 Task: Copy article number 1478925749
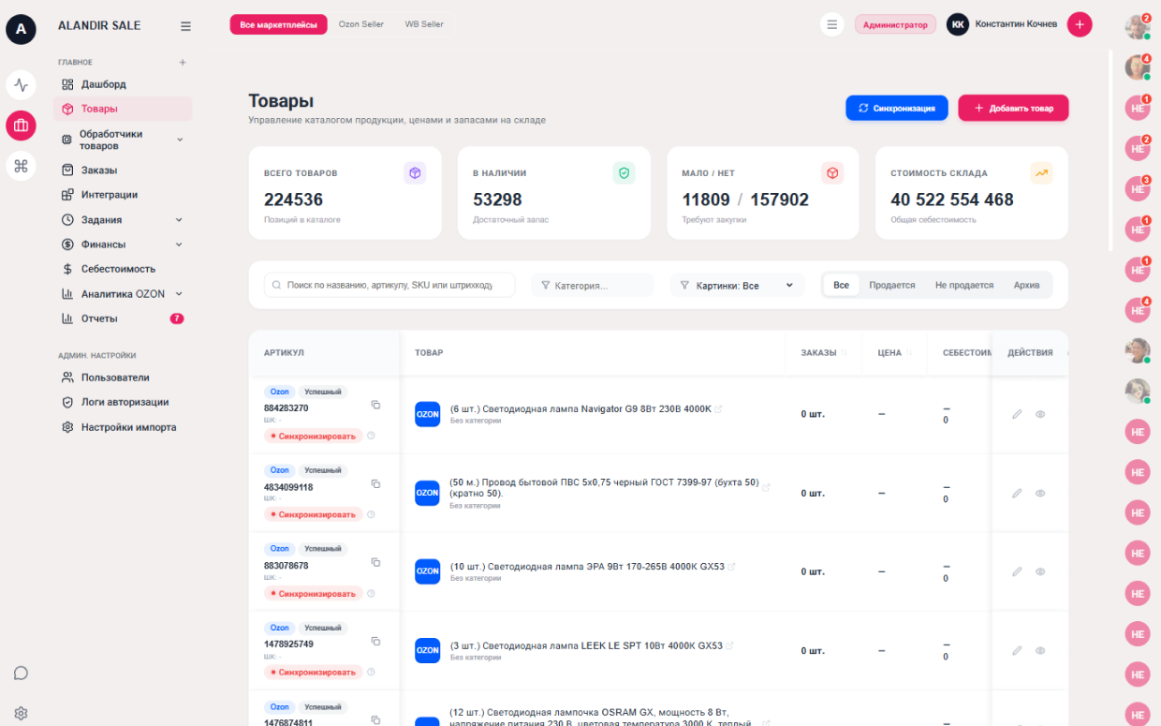click(375, 641)
